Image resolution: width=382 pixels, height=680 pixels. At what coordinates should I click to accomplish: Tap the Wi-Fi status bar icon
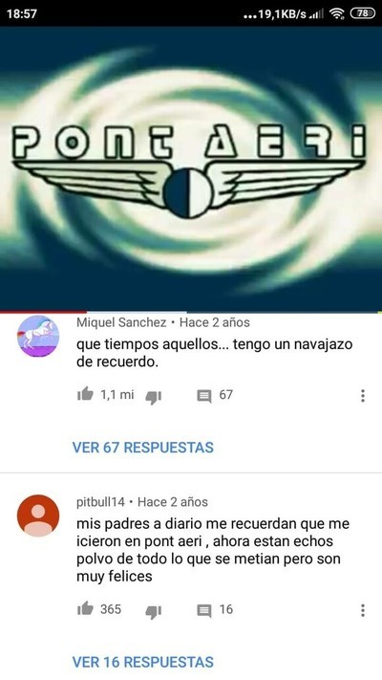[336, 14]
